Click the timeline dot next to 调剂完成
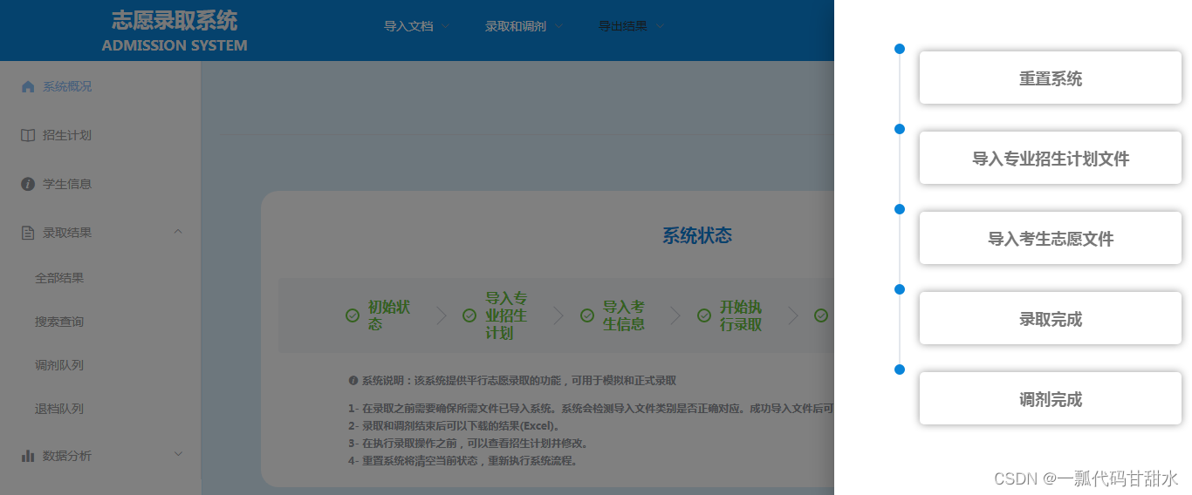This screenshot has width=1192, height=495. (900, 370)
